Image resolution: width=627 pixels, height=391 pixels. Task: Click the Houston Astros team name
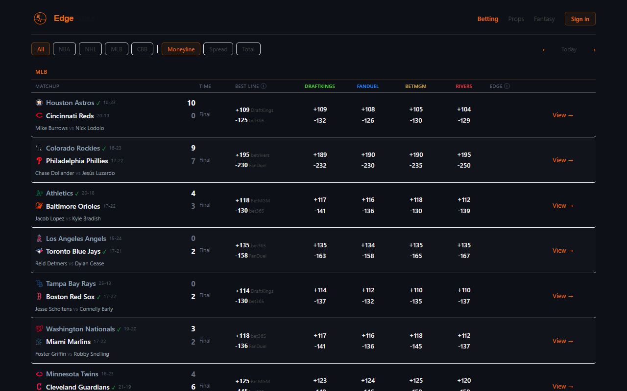[70, 103]
